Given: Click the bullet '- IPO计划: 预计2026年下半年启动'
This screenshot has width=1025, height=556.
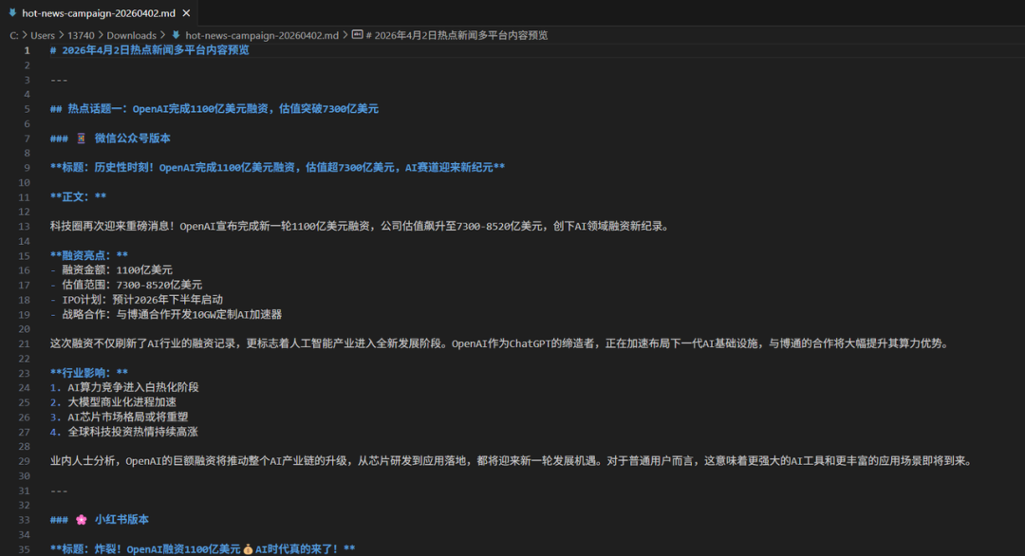Looking at the screenshot, I should (137, 300).
